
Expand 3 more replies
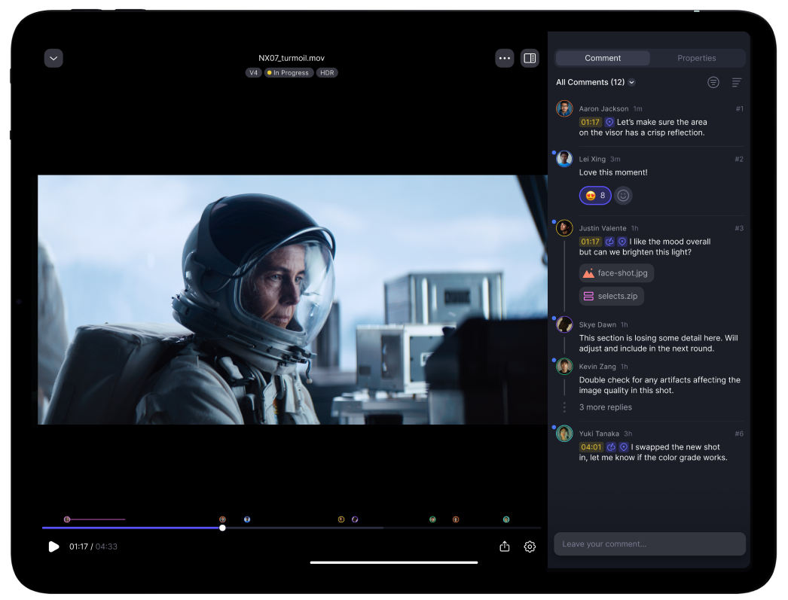pos(606,407)
